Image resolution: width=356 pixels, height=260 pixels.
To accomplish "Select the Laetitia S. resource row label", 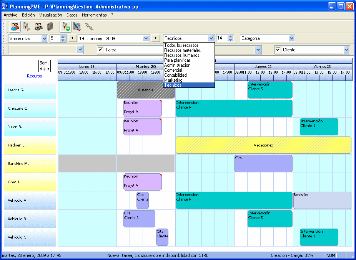I will click(x=30, y=90).
